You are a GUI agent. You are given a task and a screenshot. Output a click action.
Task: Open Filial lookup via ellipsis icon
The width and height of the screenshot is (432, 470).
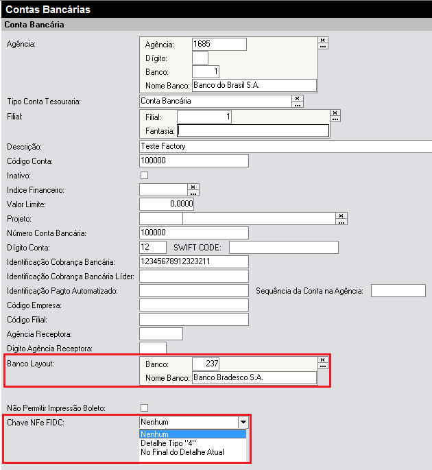point(335,119)
